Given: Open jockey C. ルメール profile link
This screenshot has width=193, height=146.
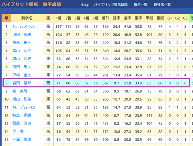Looking at the screenshot, I should (24, 27).
